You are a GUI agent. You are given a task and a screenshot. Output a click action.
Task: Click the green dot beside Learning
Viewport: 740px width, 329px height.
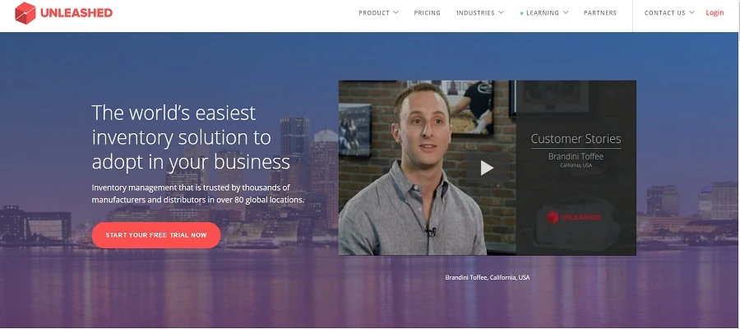click(521, 13)
